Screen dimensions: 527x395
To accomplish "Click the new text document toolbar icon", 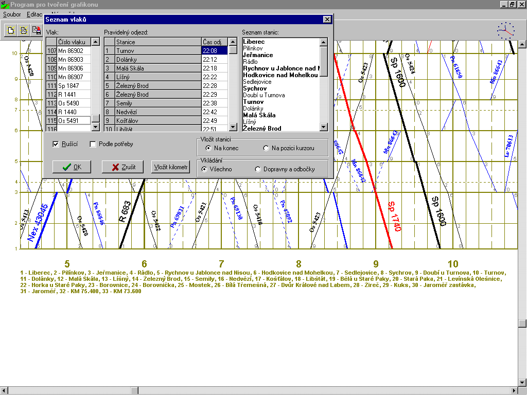I will [24, 30].
